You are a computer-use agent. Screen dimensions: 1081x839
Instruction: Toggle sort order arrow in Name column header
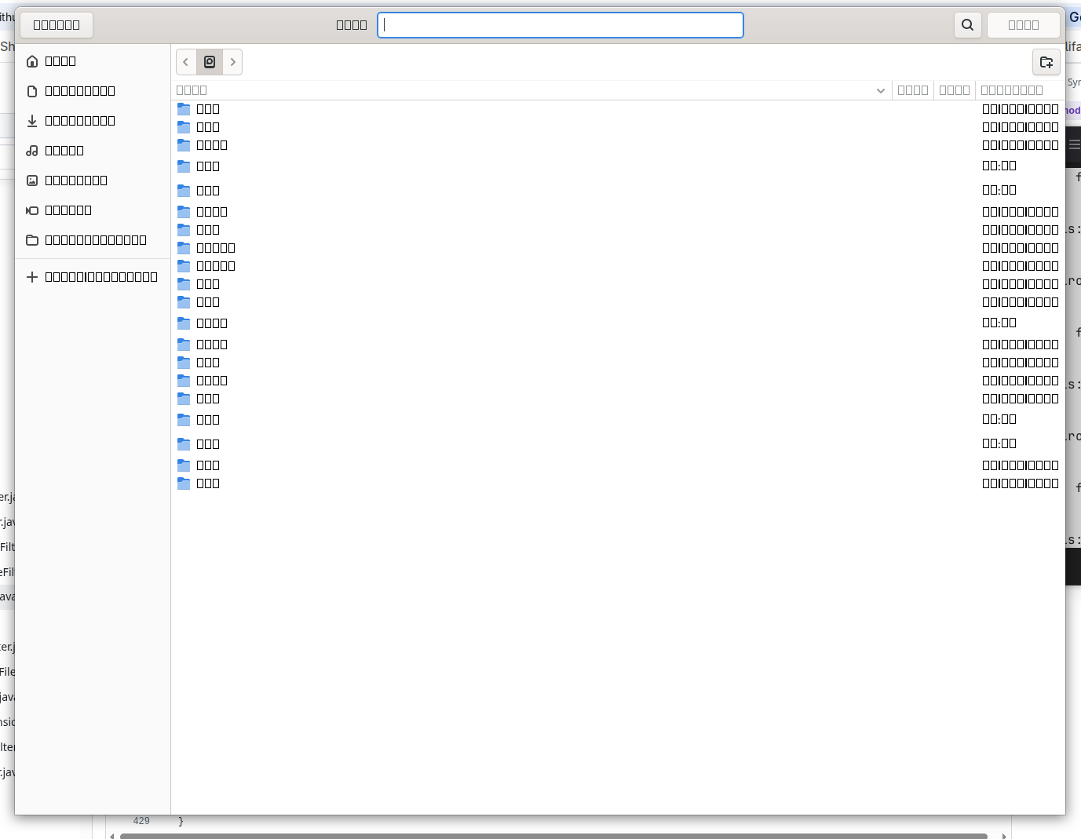click(880, 90)
